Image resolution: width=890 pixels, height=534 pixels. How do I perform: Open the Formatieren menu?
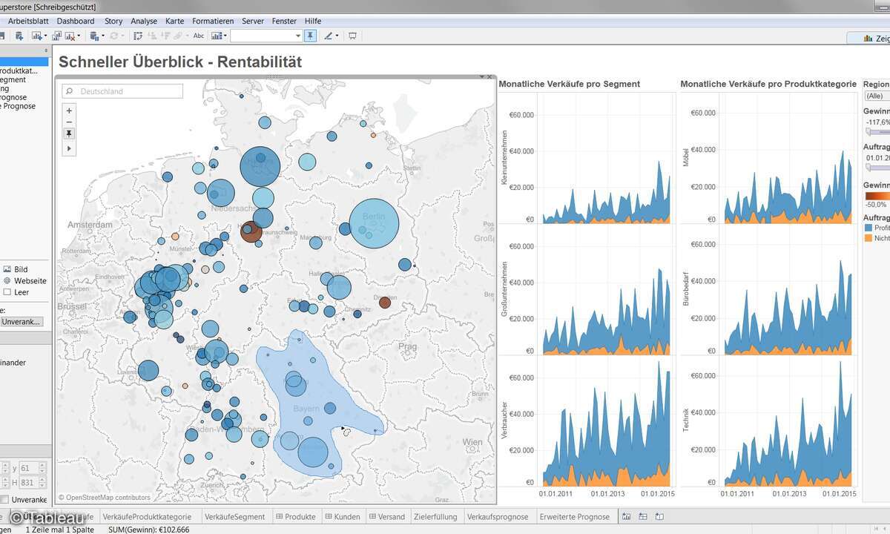tap(213, 22)
